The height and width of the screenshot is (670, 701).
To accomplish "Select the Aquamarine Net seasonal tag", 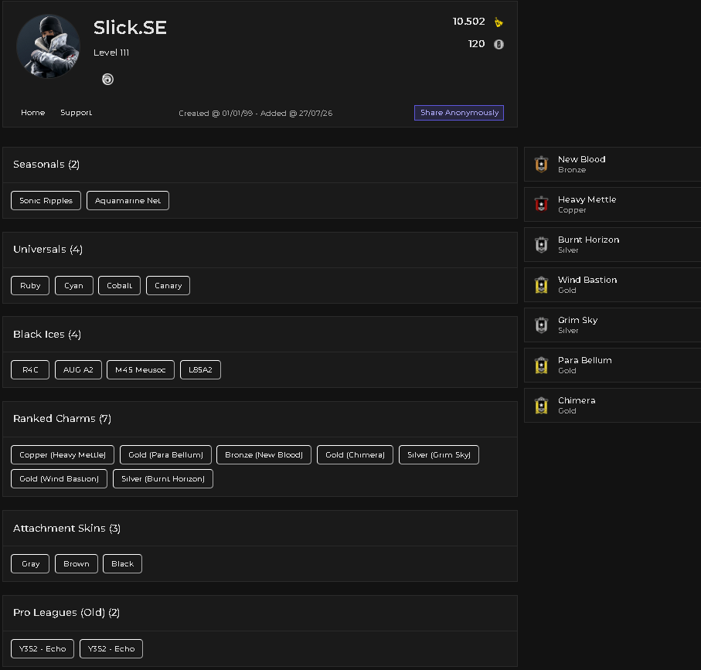I will pos(128,201).
